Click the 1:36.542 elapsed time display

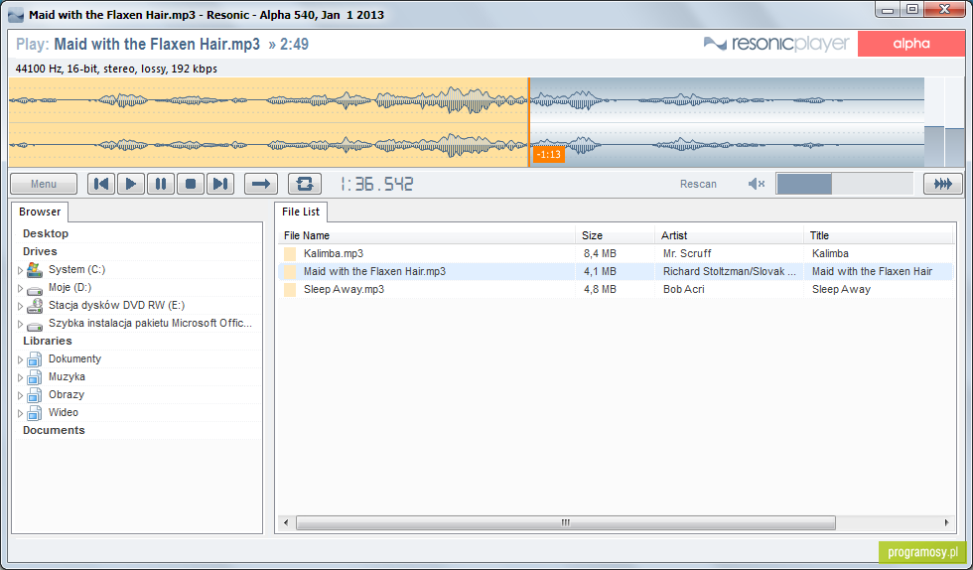[x=376, y=184]
